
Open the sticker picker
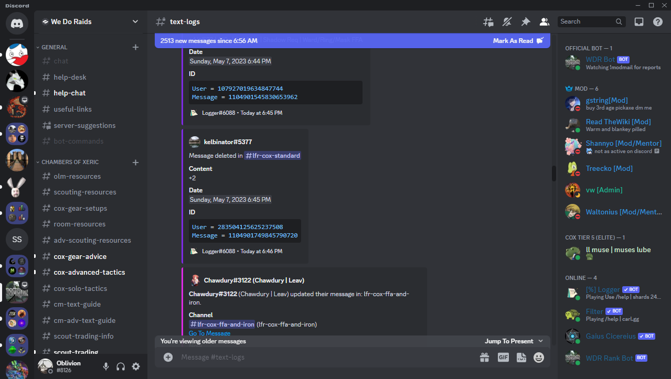pyautogui.click(x=521, y=357)
